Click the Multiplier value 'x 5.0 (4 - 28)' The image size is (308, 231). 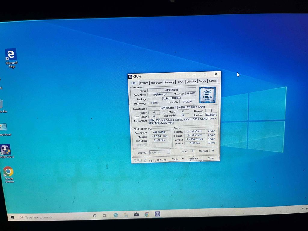point(159,136)
